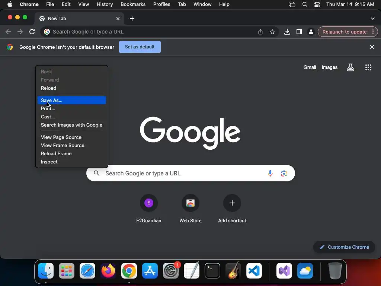Open the Apple menu
This screenshot has width=381, height=286.
click(x=10, y=4)
